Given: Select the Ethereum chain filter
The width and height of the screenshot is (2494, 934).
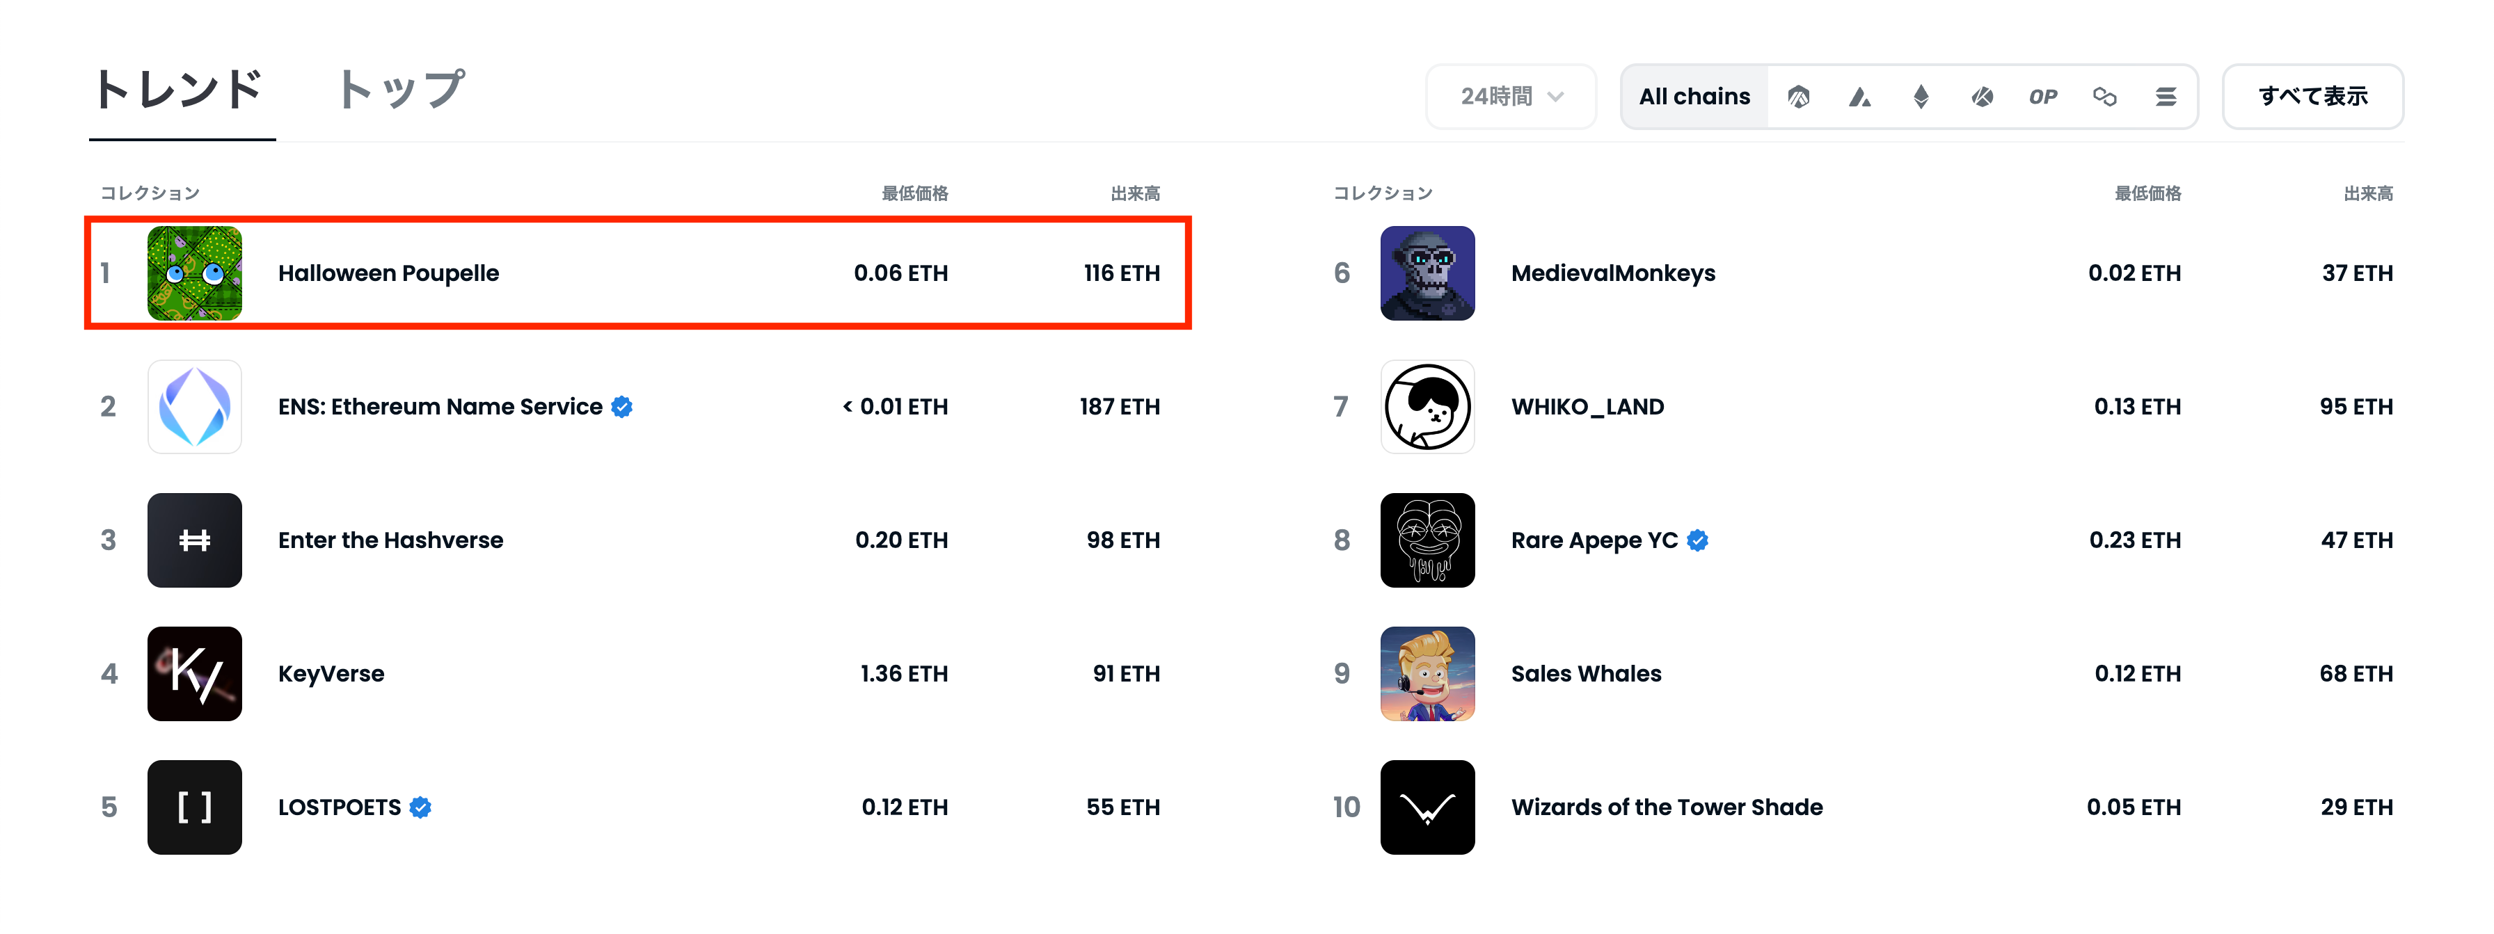Looking at the screenshot, I should coord(1921,97).
